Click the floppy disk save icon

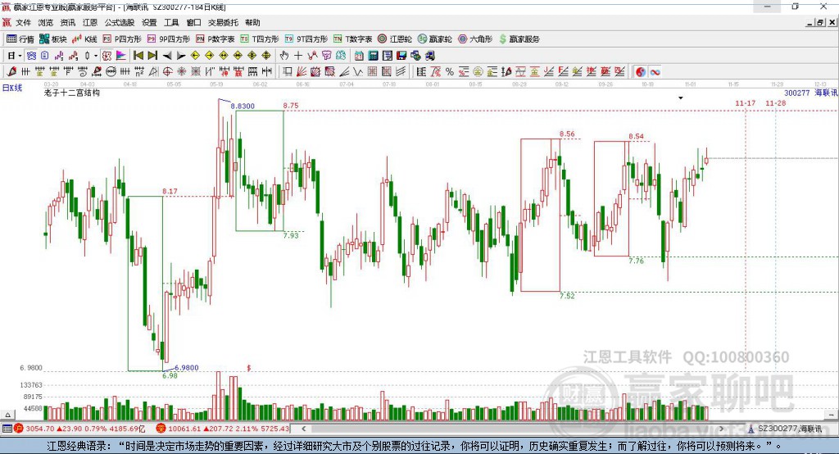401,55
